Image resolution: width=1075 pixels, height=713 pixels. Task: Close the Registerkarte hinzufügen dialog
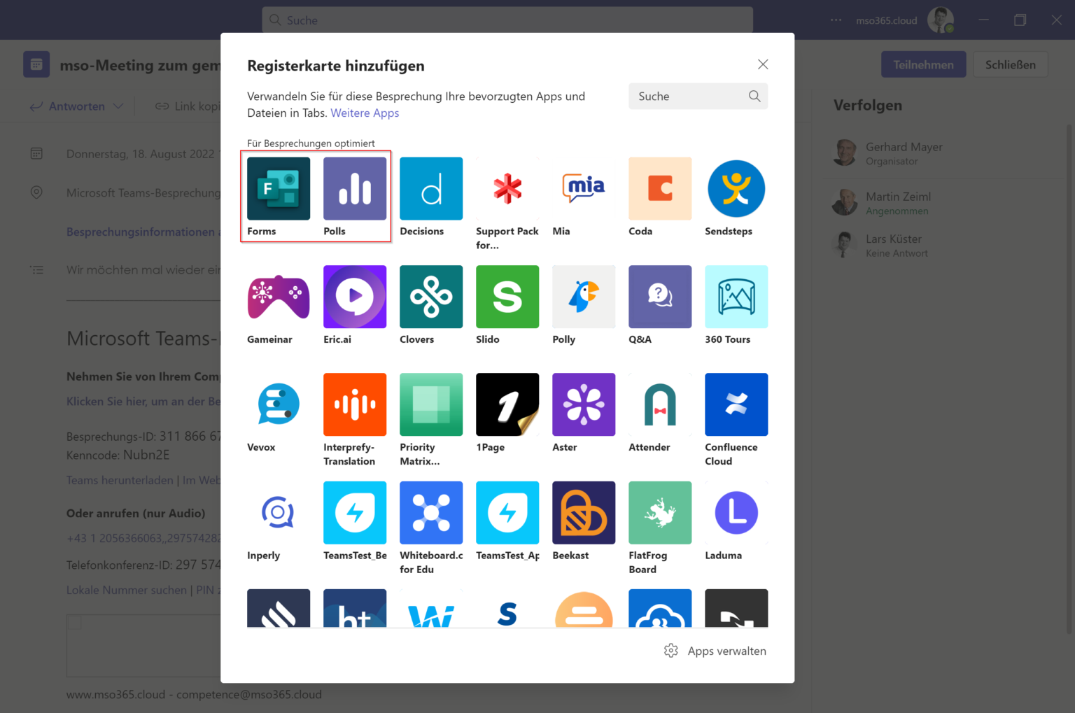click(763, 64)
